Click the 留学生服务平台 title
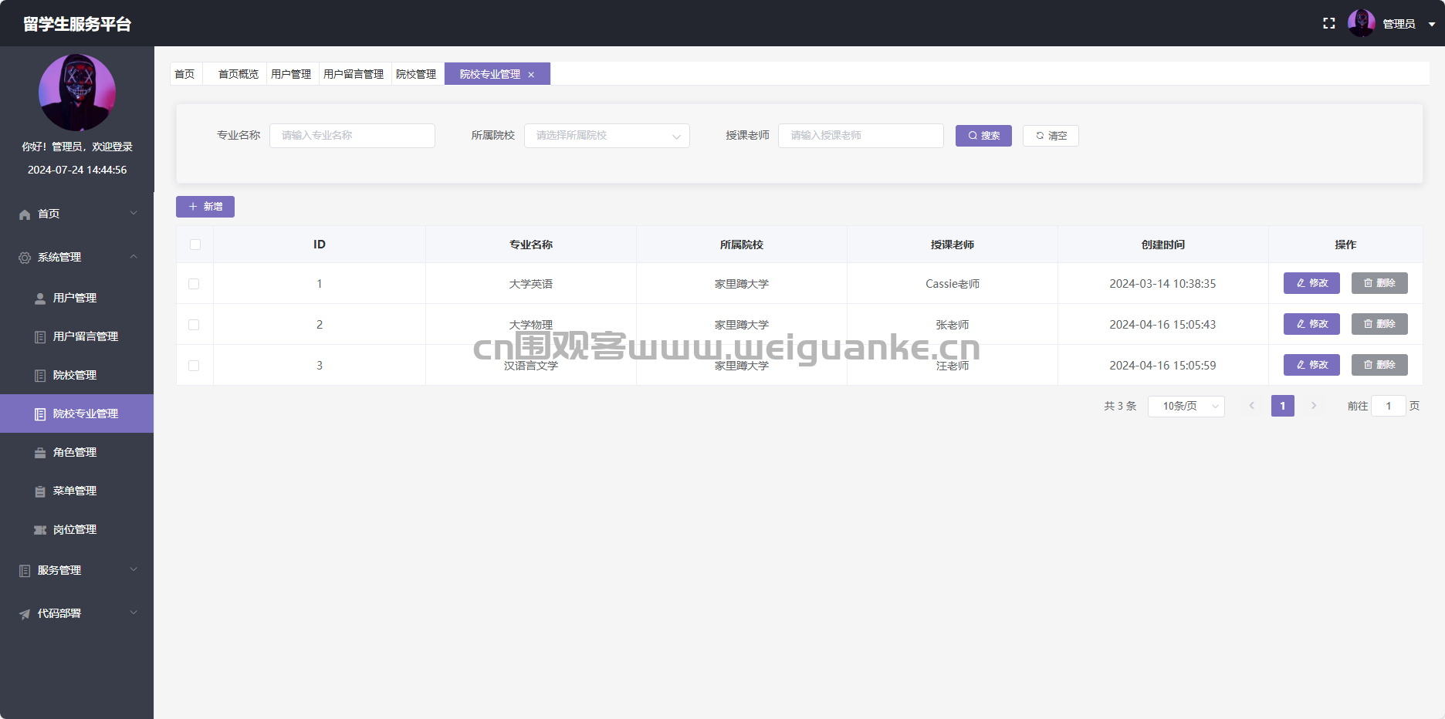 (77, 24)
